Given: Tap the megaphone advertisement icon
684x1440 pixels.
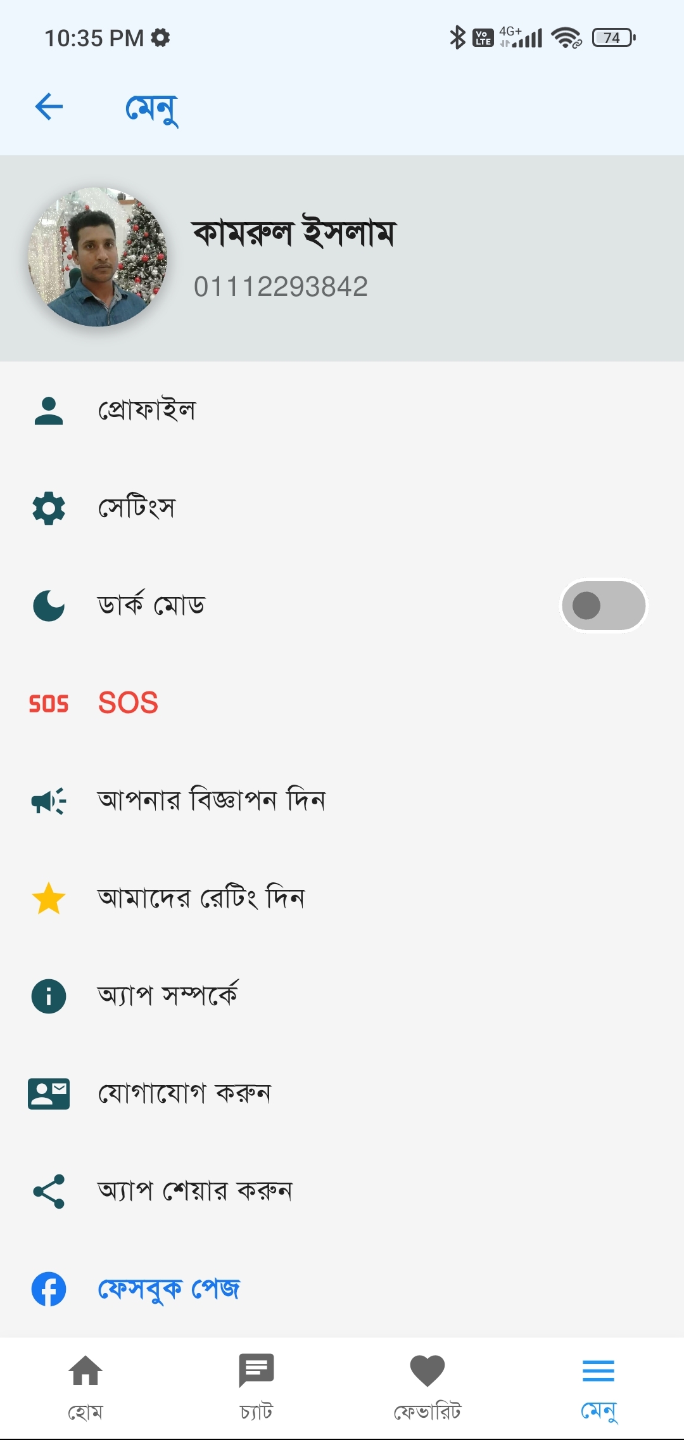Looking at the screenshot, I should pos(49,801).
